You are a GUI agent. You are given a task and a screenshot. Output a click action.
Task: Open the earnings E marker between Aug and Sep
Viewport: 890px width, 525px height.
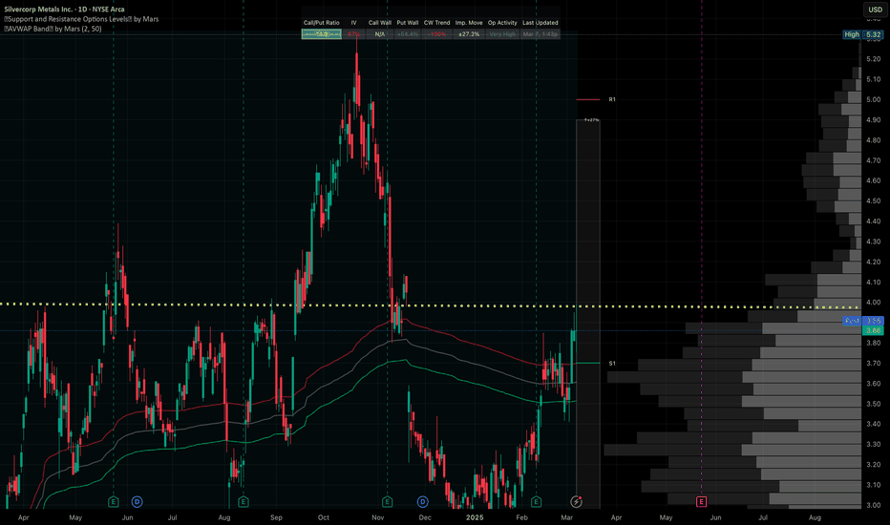click(243, 502)
